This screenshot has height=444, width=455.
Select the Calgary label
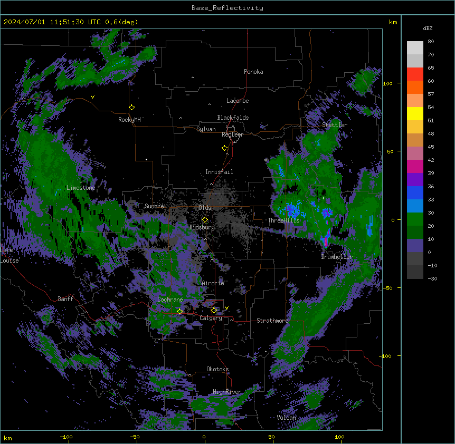[x=211, y=318]
